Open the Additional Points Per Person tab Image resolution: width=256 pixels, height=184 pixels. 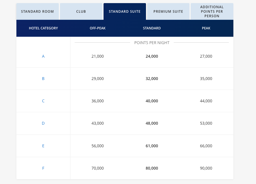click(x=212, y=11)
